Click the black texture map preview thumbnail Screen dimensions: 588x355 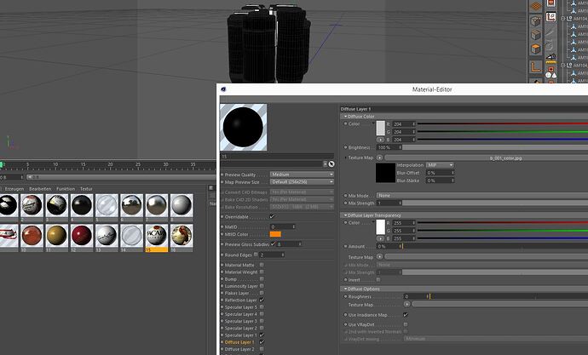[x=385, y=173]
